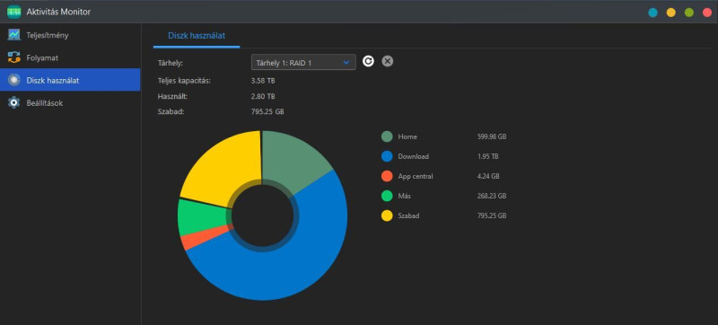718x325 pixels.
Task: Click the Tárhely label
Action: (171, 62)
